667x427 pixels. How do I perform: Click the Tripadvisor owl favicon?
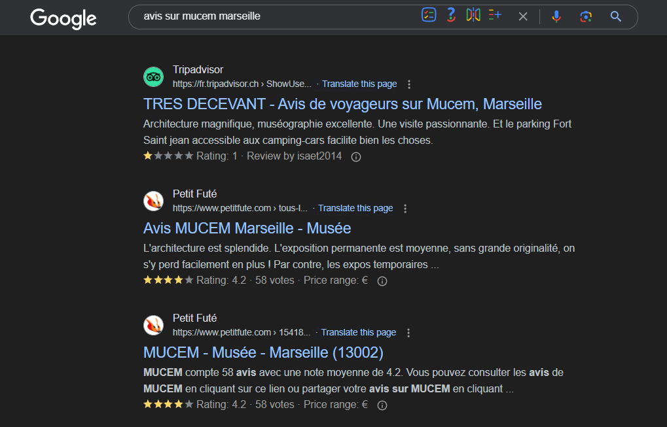click(153, 77)
